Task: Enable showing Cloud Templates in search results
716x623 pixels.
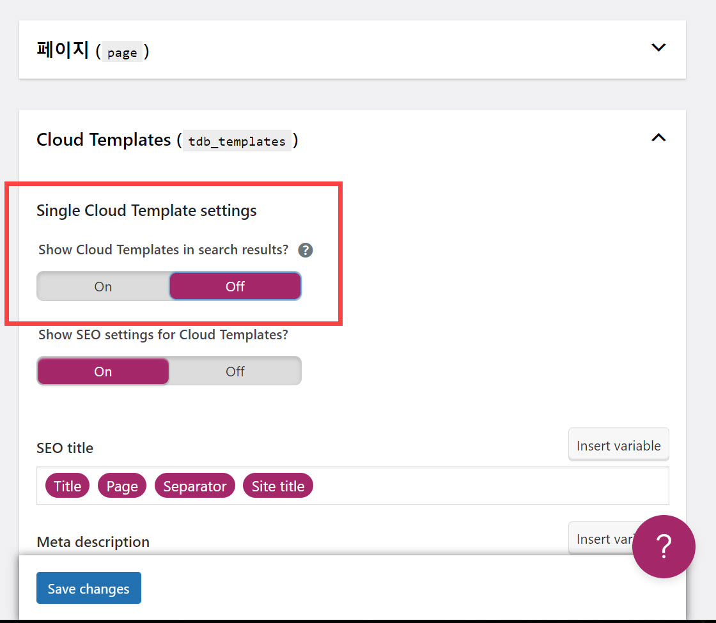Action: (x=102, y=286)
